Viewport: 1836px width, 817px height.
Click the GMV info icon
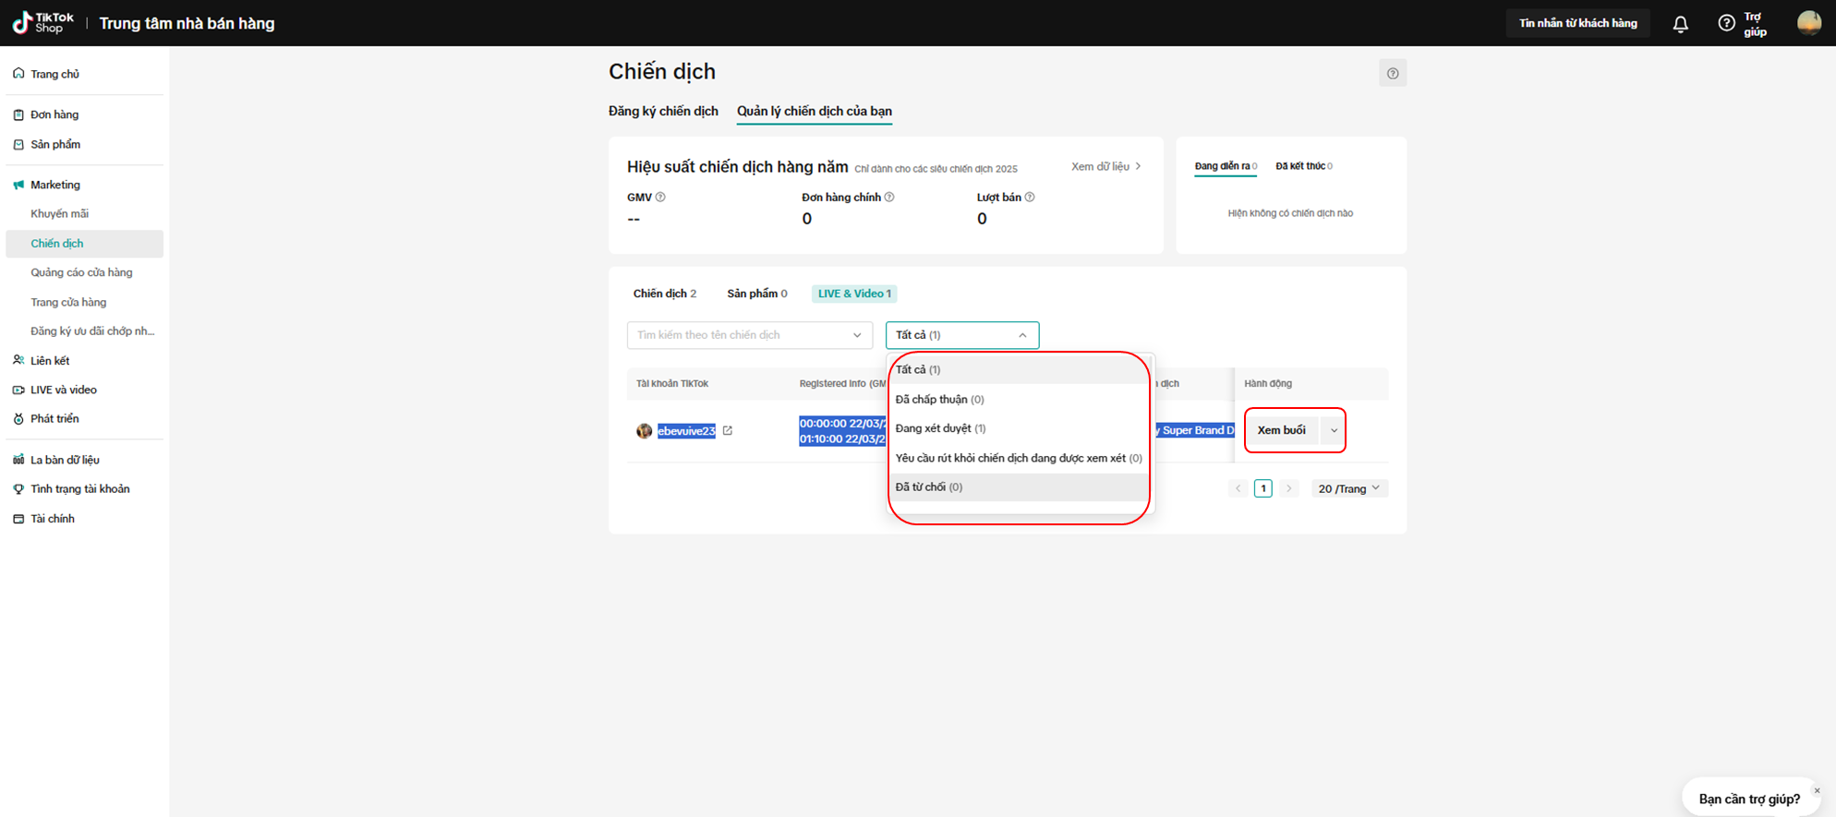click(x=660, y=198)
